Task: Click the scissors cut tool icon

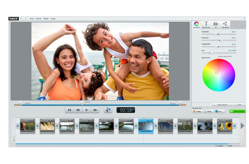Action: tap(108, 110)
